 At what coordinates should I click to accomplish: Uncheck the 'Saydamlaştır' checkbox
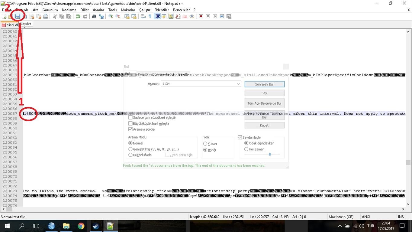coord(240,137)
